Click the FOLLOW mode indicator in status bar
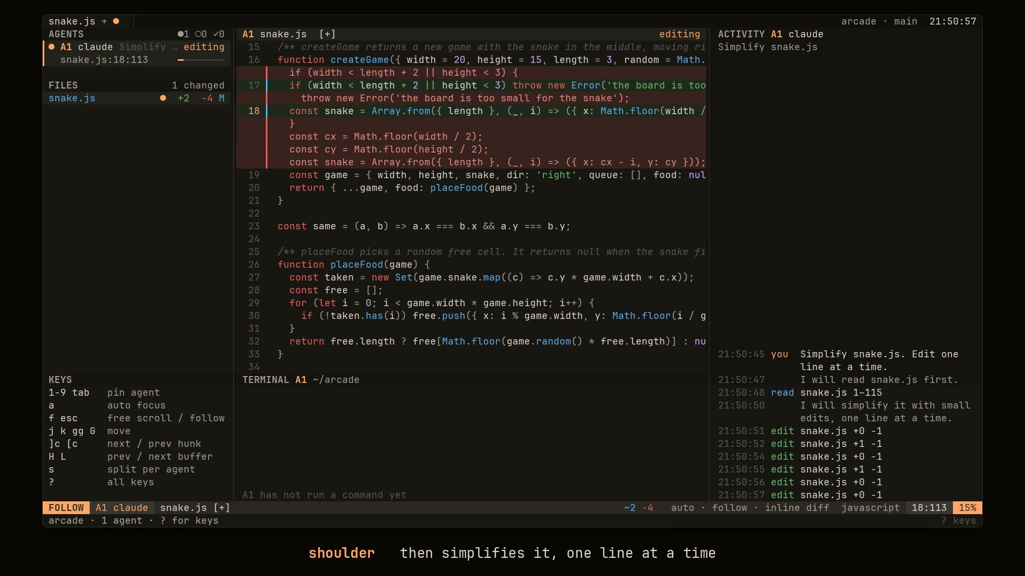Image resolution: width=1025 pixels, height=576 pixels. [66, 508]
